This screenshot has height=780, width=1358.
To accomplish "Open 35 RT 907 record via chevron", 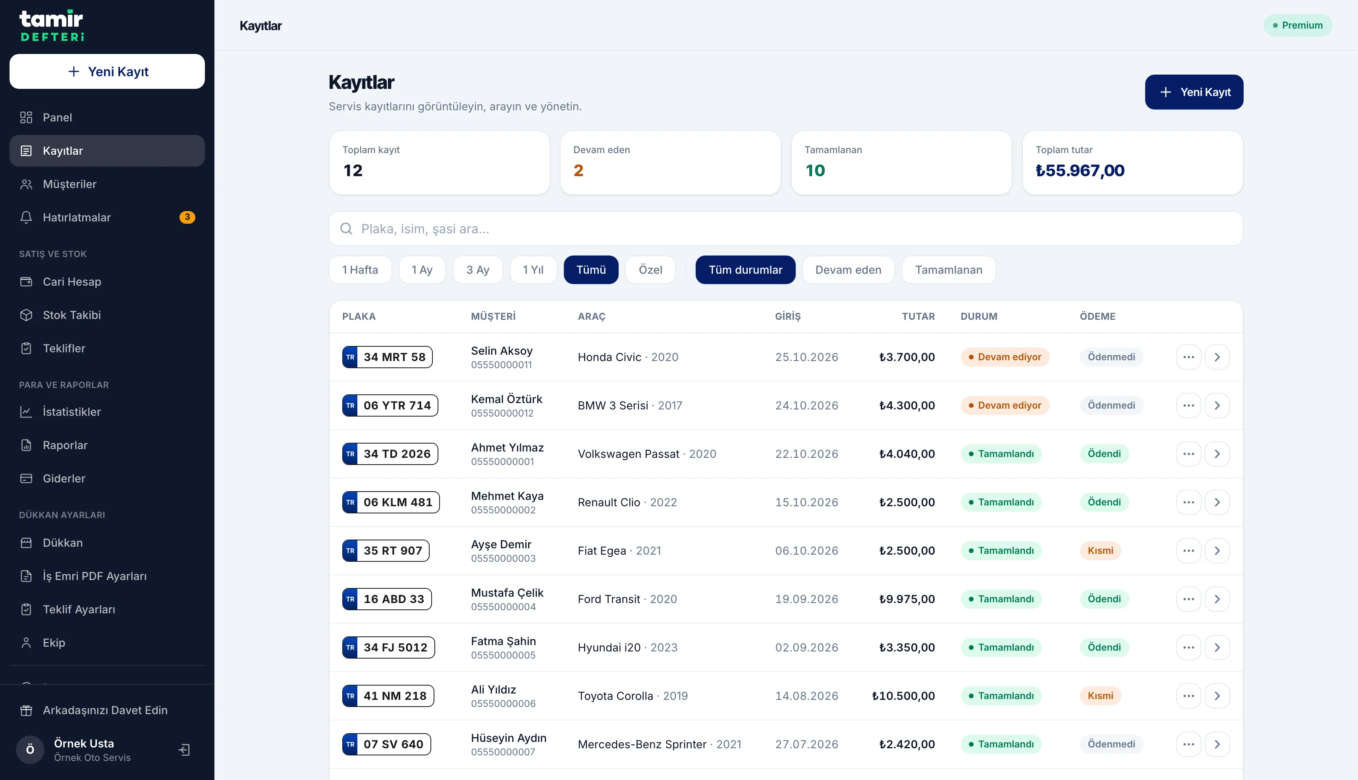I will (x=1217, y=551).
